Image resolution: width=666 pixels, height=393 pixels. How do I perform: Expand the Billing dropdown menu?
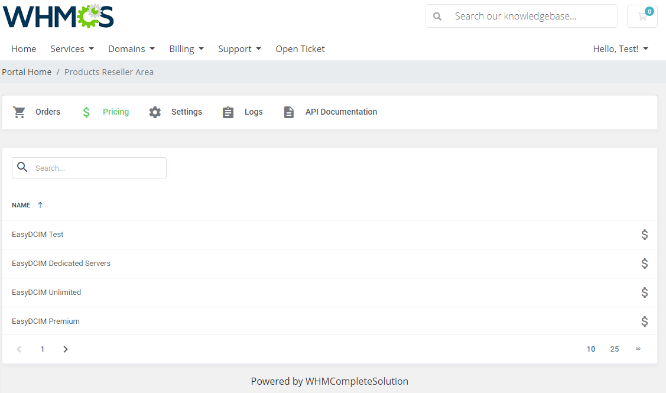point(187,49)
